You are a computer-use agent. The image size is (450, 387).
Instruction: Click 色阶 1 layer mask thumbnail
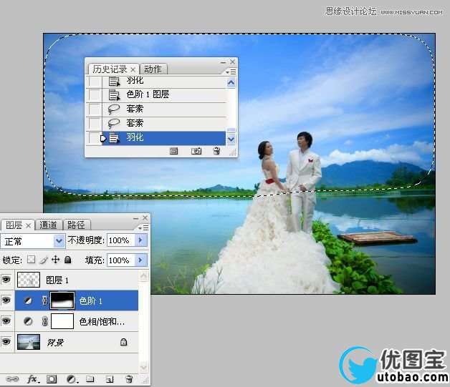pyautogui.click(x=62, y=300)
